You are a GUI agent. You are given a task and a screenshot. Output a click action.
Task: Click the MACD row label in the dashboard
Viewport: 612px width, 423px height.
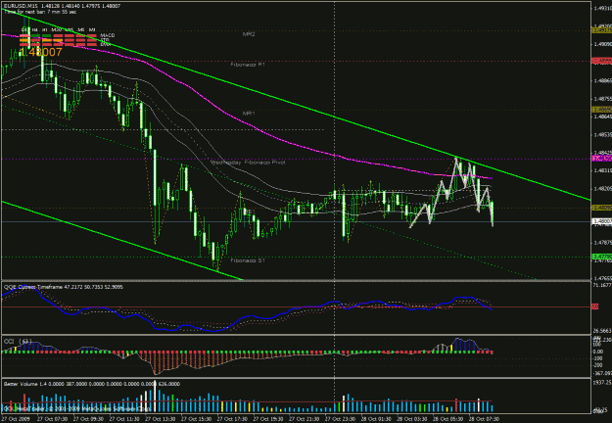click(108, 35)
